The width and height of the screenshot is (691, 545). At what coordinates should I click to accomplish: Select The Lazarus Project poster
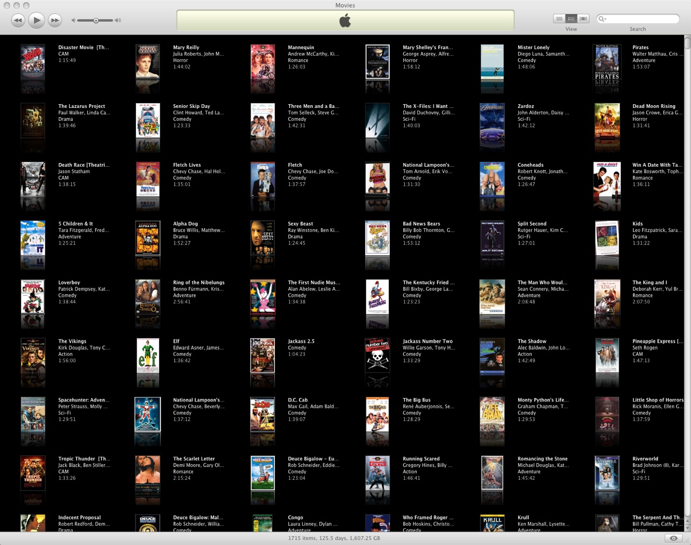(32, 120)
